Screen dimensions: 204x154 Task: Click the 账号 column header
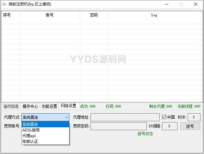[x=50, y=15]
